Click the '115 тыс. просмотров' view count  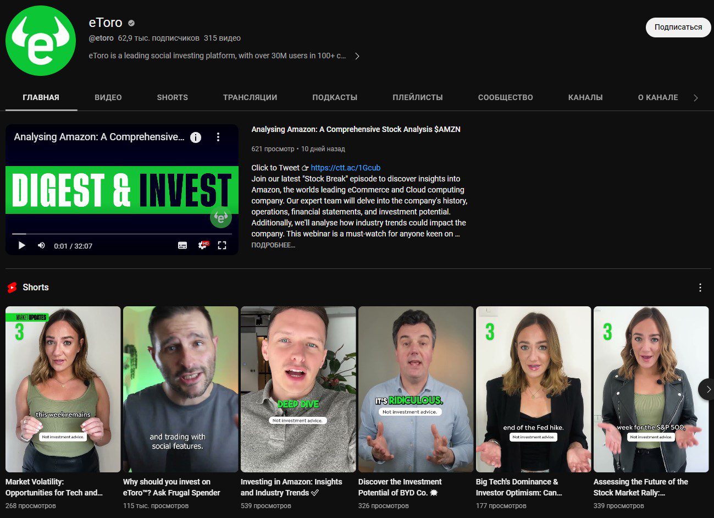click(156, 505)
